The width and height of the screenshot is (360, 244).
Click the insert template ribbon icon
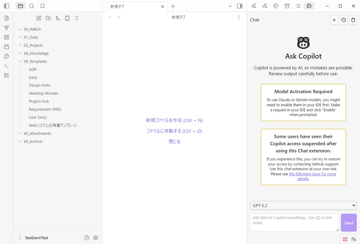pos(7,56)
